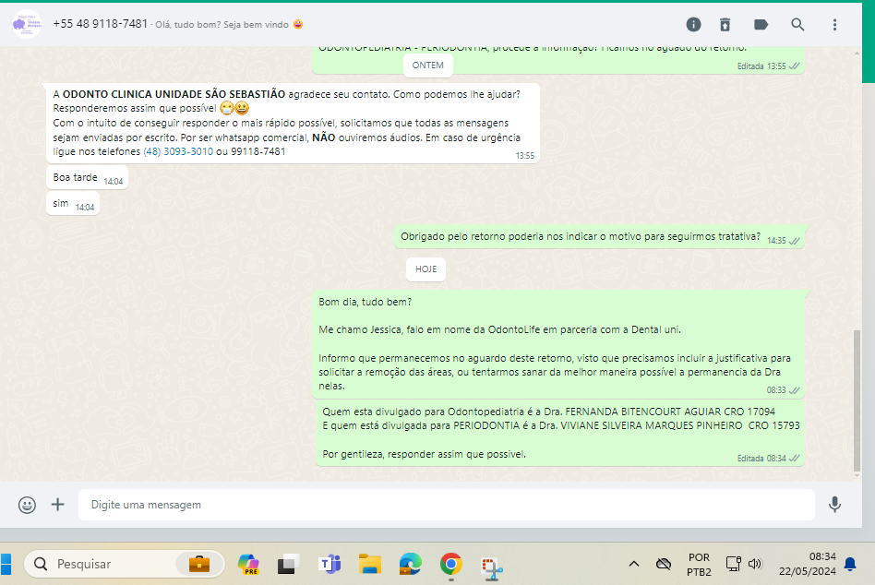Open Microsoft Edge from taskbar

(411, 565)
